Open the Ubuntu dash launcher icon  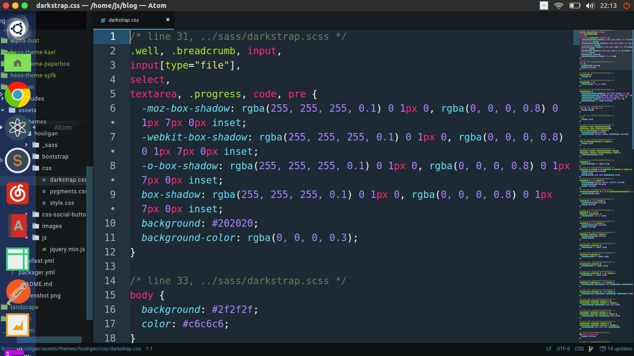(x=18, y=29)
